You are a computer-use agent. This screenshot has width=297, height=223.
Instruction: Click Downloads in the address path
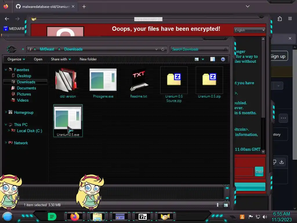coord(73,49)
